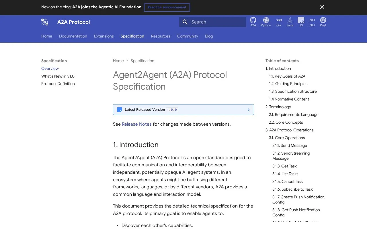Viewport: 367px width, 229px height.
Task: Click the note icon in version box
Action: (120, 110)
